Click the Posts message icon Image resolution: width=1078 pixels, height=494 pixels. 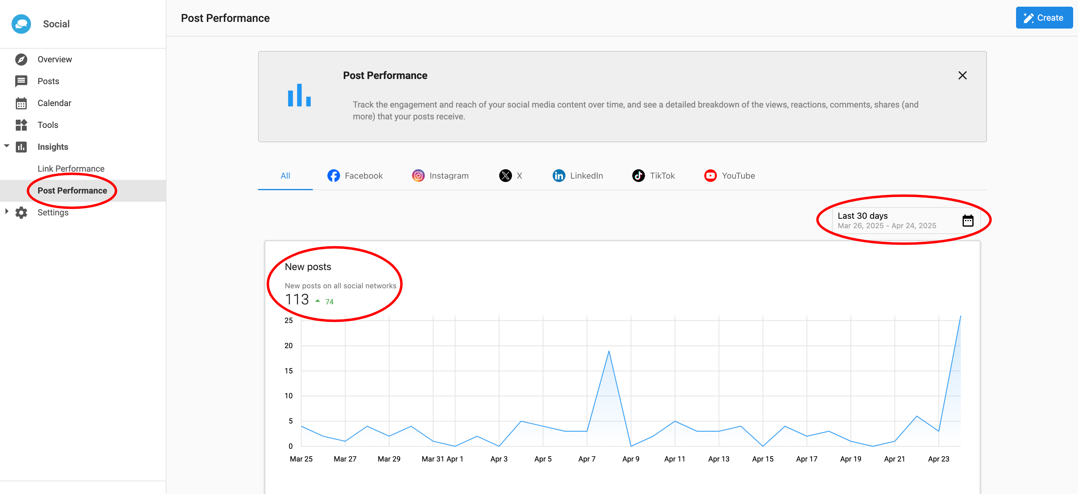21,81
